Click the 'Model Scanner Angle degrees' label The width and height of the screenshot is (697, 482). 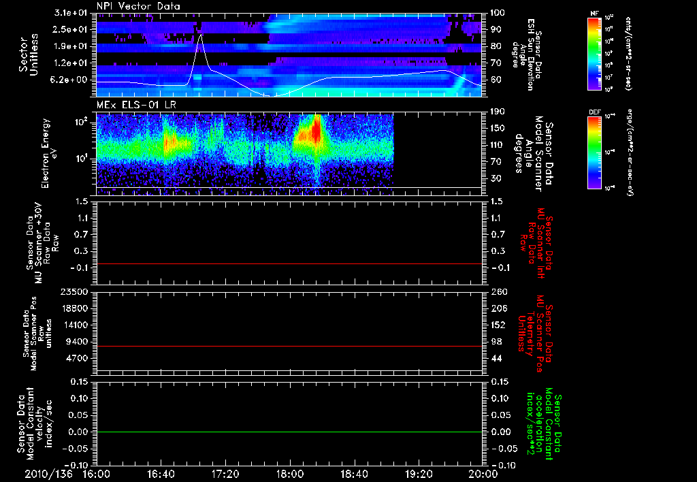[534, 154]
